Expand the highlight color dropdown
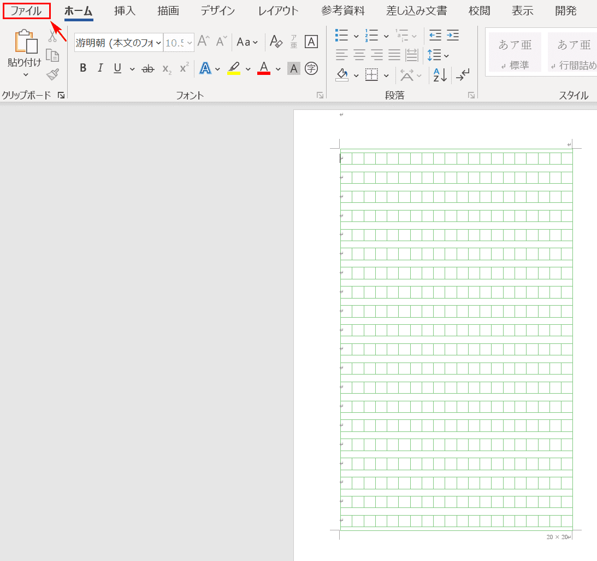This screenshot has width=597, height=561. click(x=248, y=69)
